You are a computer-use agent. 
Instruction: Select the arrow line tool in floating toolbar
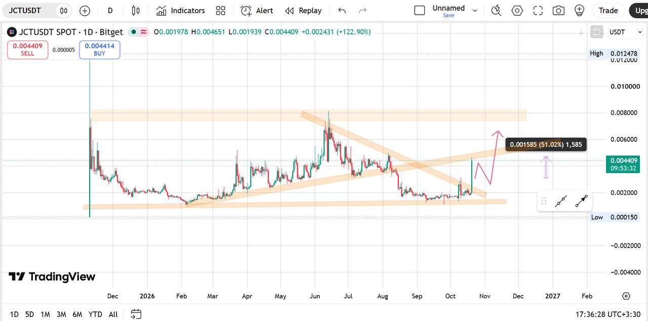click(581, 201)
